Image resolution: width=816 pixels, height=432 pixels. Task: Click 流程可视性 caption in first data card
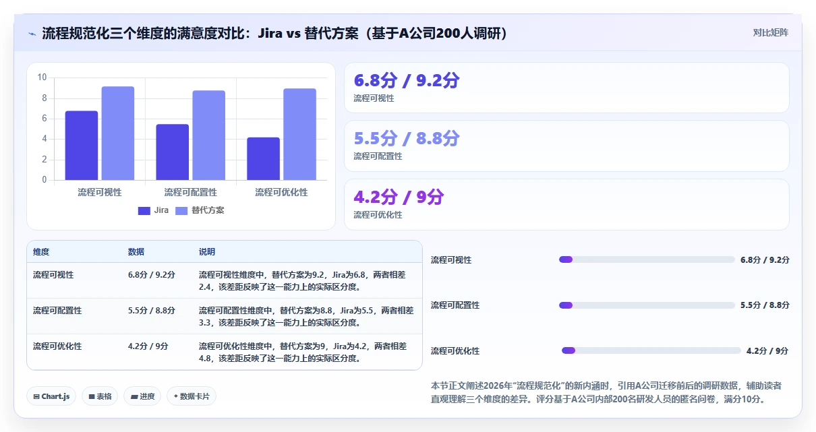[x=374, y=98]
